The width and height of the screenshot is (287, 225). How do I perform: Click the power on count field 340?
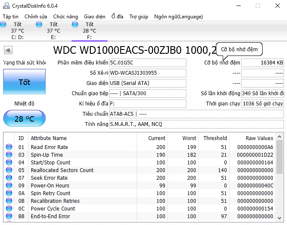pos(263,94)
